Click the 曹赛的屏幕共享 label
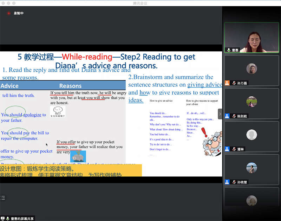The image size is (281, 221). tap(22, 219)
